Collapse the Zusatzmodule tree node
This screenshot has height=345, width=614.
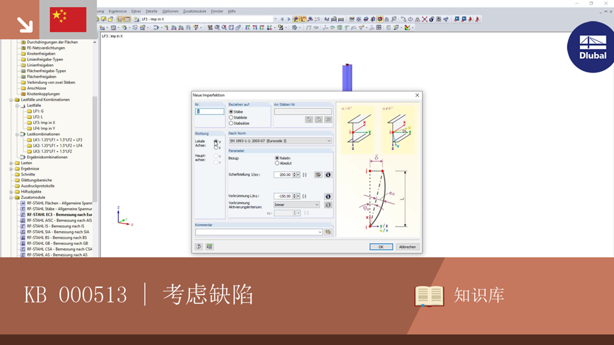[x=11, y=198]
